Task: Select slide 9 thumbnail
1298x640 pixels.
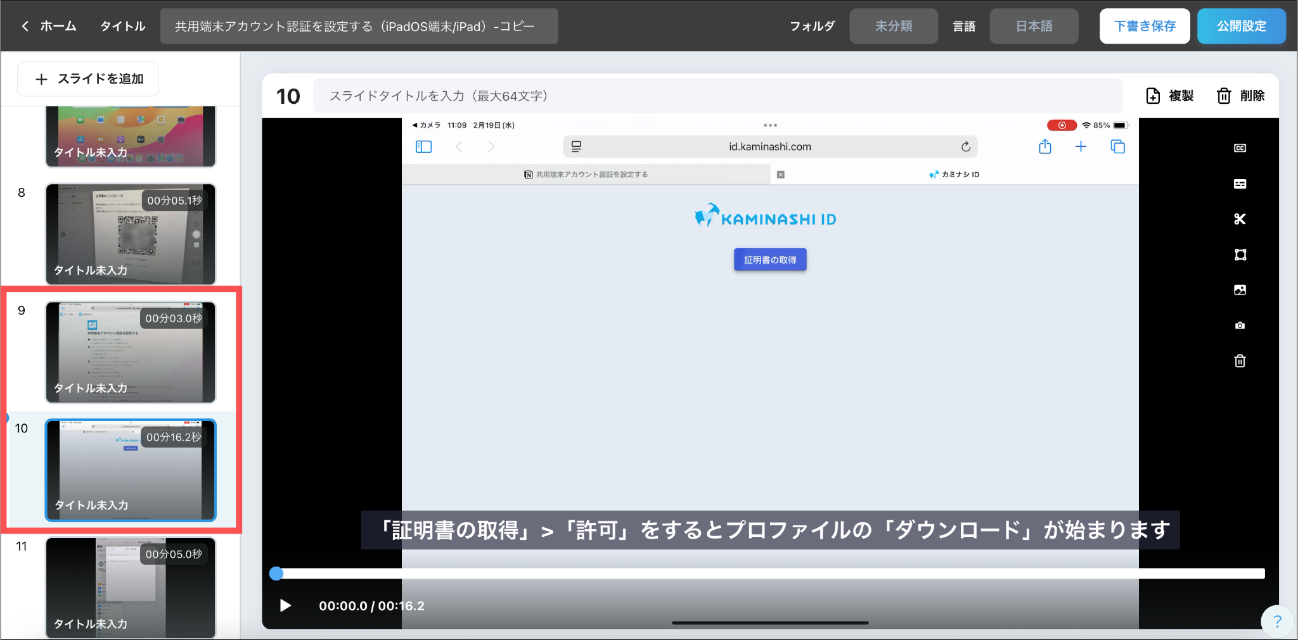Action: (x=131, y=352)
